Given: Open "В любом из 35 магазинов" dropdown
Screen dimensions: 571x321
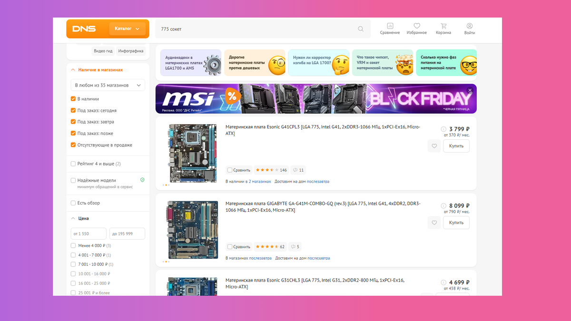Looking at the screenshot, I should (108, 85).
